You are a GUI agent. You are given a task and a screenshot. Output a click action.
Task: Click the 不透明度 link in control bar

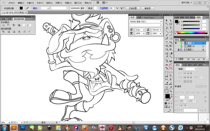pos(104,8)
